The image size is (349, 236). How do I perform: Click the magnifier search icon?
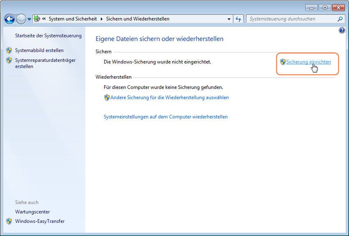click(340, 19)
